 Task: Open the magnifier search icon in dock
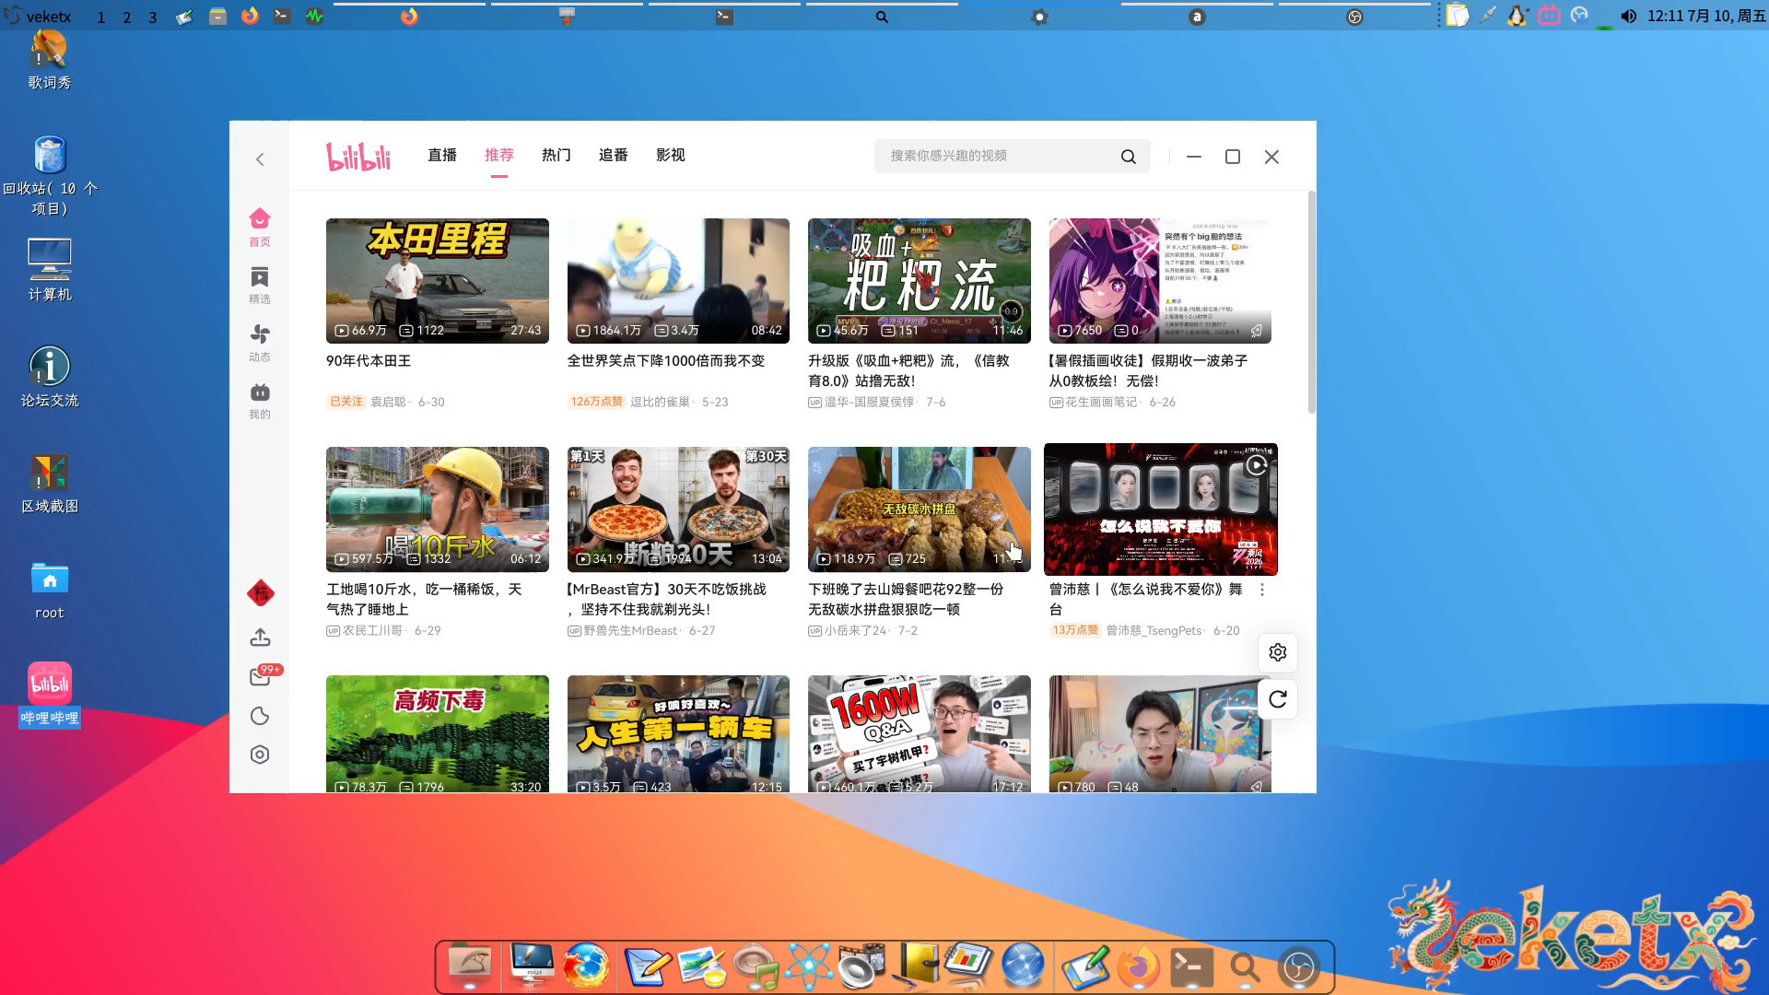pos(1244,967)
